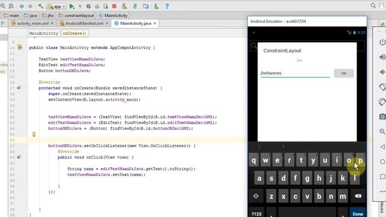This screenshot has height=217, width=386.
Task: Click the Attach debugger to process icon
Action: coord(106,7)
